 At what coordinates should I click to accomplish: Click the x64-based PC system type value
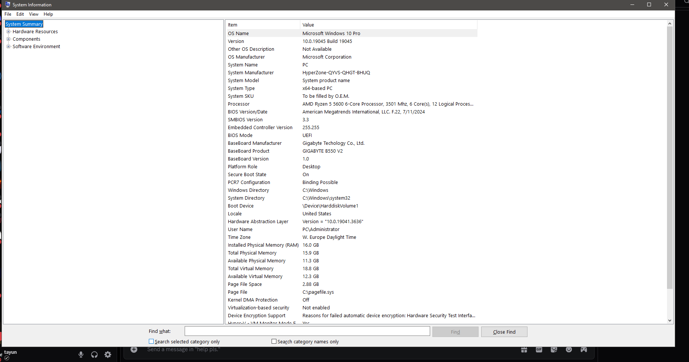tap(317, 88)
